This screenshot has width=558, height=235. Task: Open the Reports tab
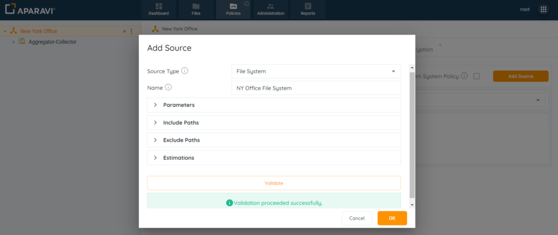[x=308, y=9]
